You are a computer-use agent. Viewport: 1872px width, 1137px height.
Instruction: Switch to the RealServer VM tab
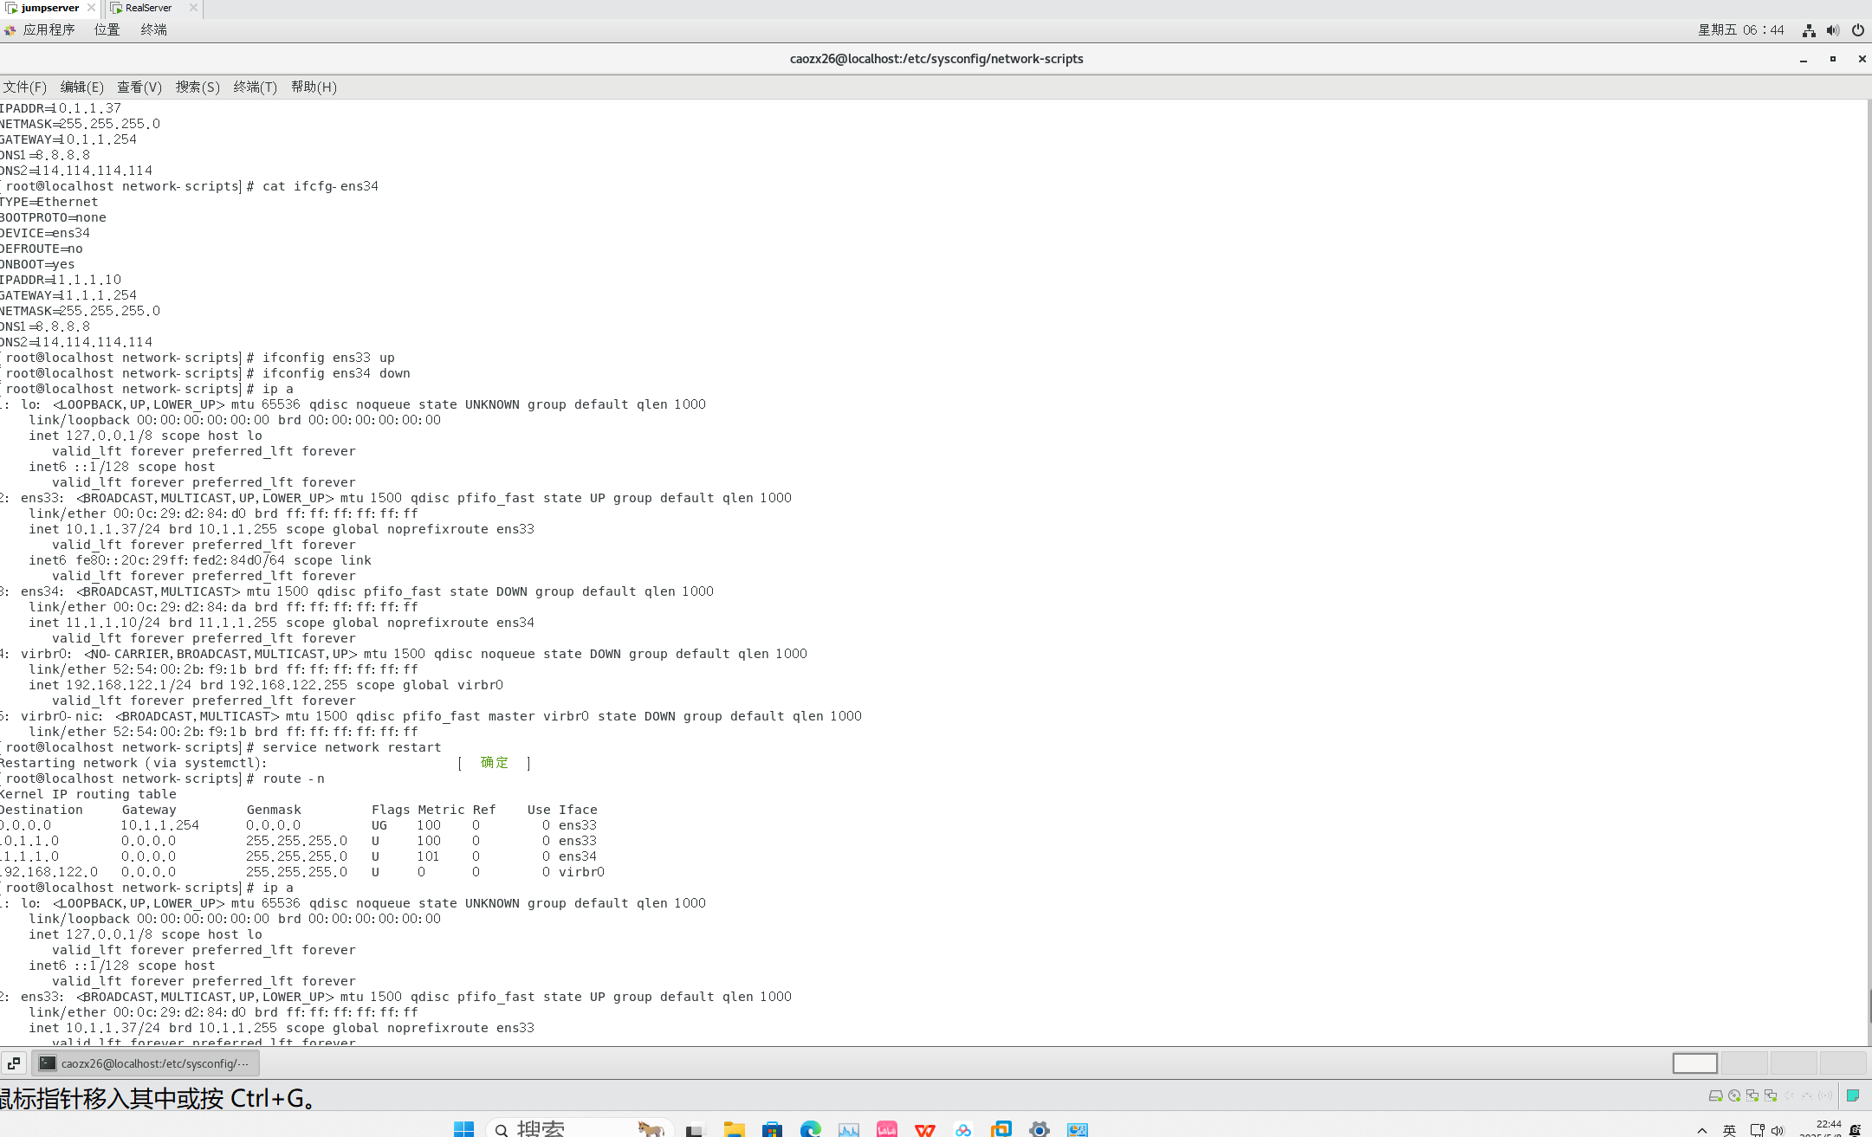click(147, 8)
